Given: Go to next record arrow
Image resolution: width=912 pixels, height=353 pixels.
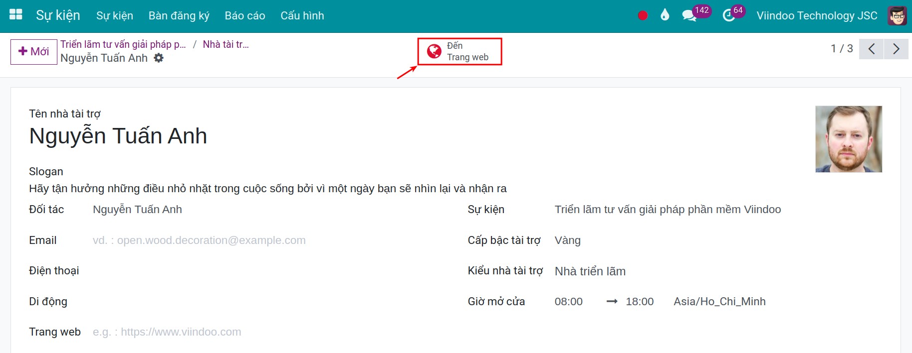Looking at the screenshot, I should 896,49.
